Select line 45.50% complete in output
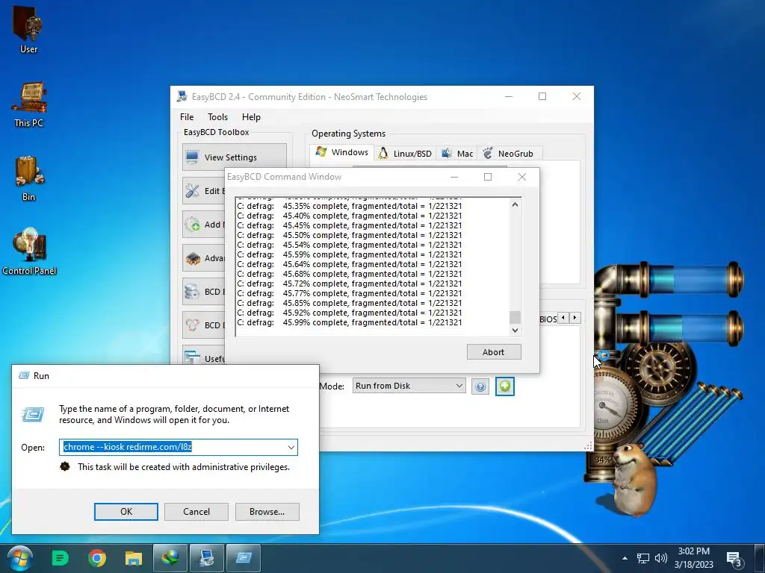Viewport: 765px width, 573px height. click(x=350, y=235)
